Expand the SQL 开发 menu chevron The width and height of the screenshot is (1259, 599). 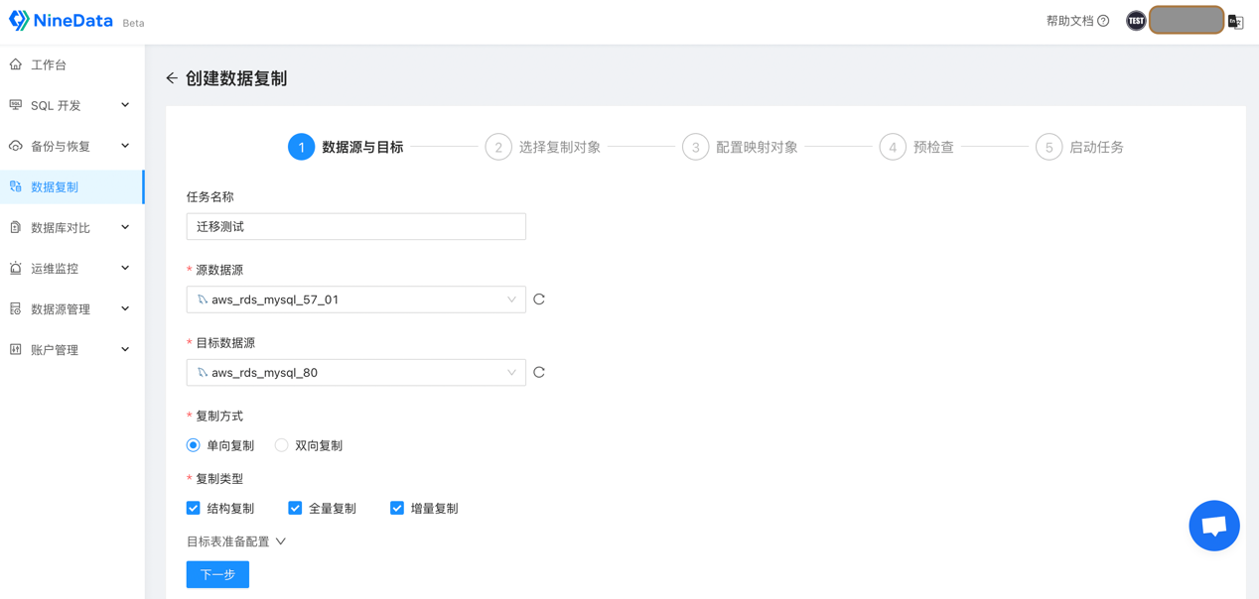(x=125, y=105)
